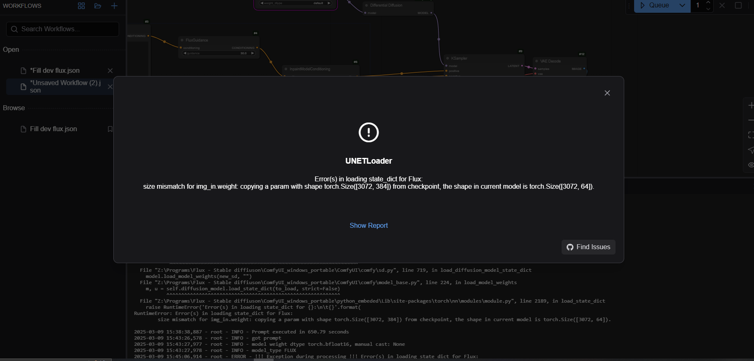Open Fill dev flux.json under Browse

(54, 129)
